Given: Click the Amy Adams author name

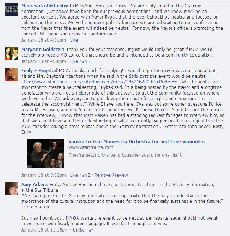Looking at the screenshot, I should tap(35, 185).
